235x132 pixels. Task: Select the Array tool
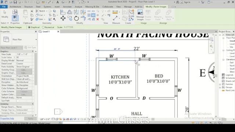[89, 15]
